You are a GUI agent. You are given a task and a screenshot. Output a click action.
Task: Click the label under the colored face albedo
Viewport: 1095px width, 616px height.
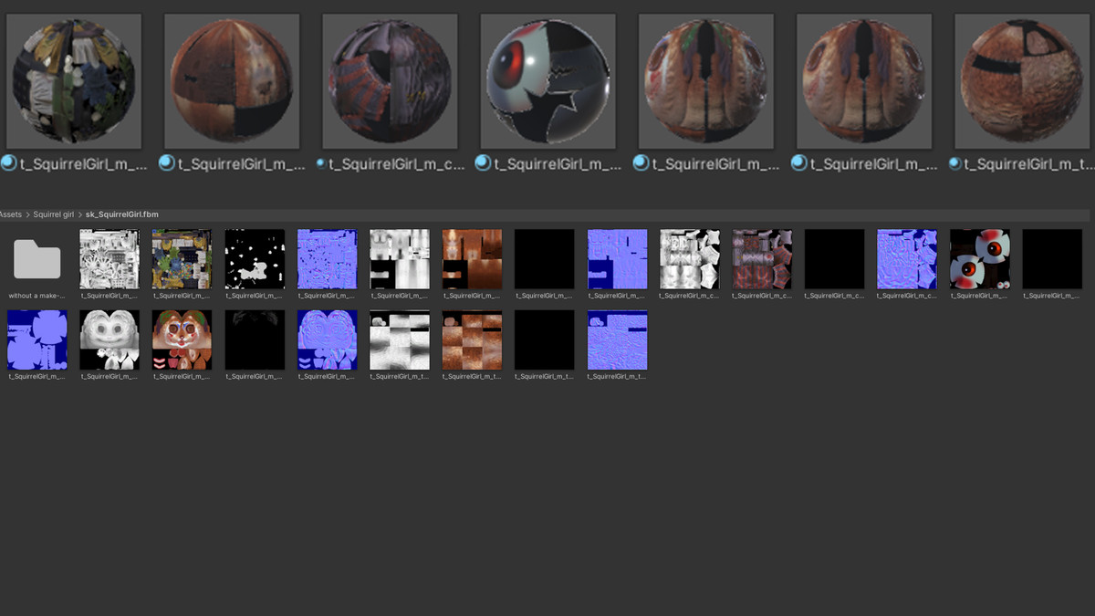(182, 376)
